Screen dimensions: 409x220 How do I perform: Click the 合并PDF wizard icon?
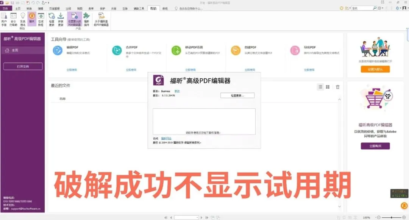[117, 50]
